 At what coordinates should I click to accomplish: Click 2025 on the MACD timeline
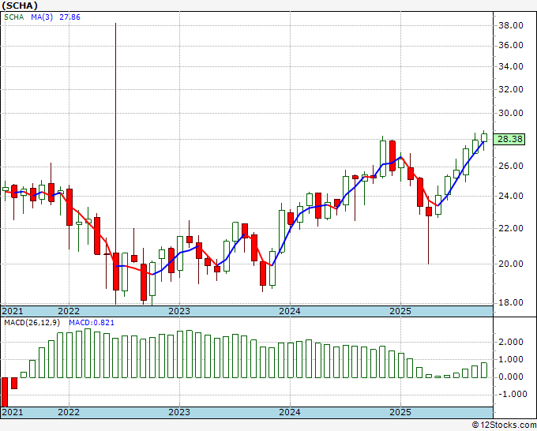(x=400, y=412)
